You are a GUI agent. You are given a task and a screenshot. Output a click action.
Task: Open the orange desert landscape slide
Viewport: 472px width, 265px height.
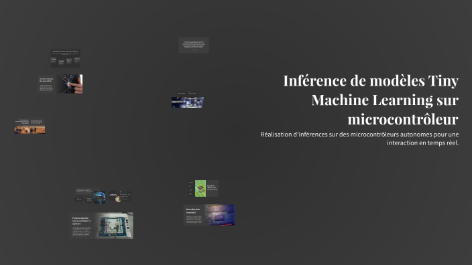point(29,126)
